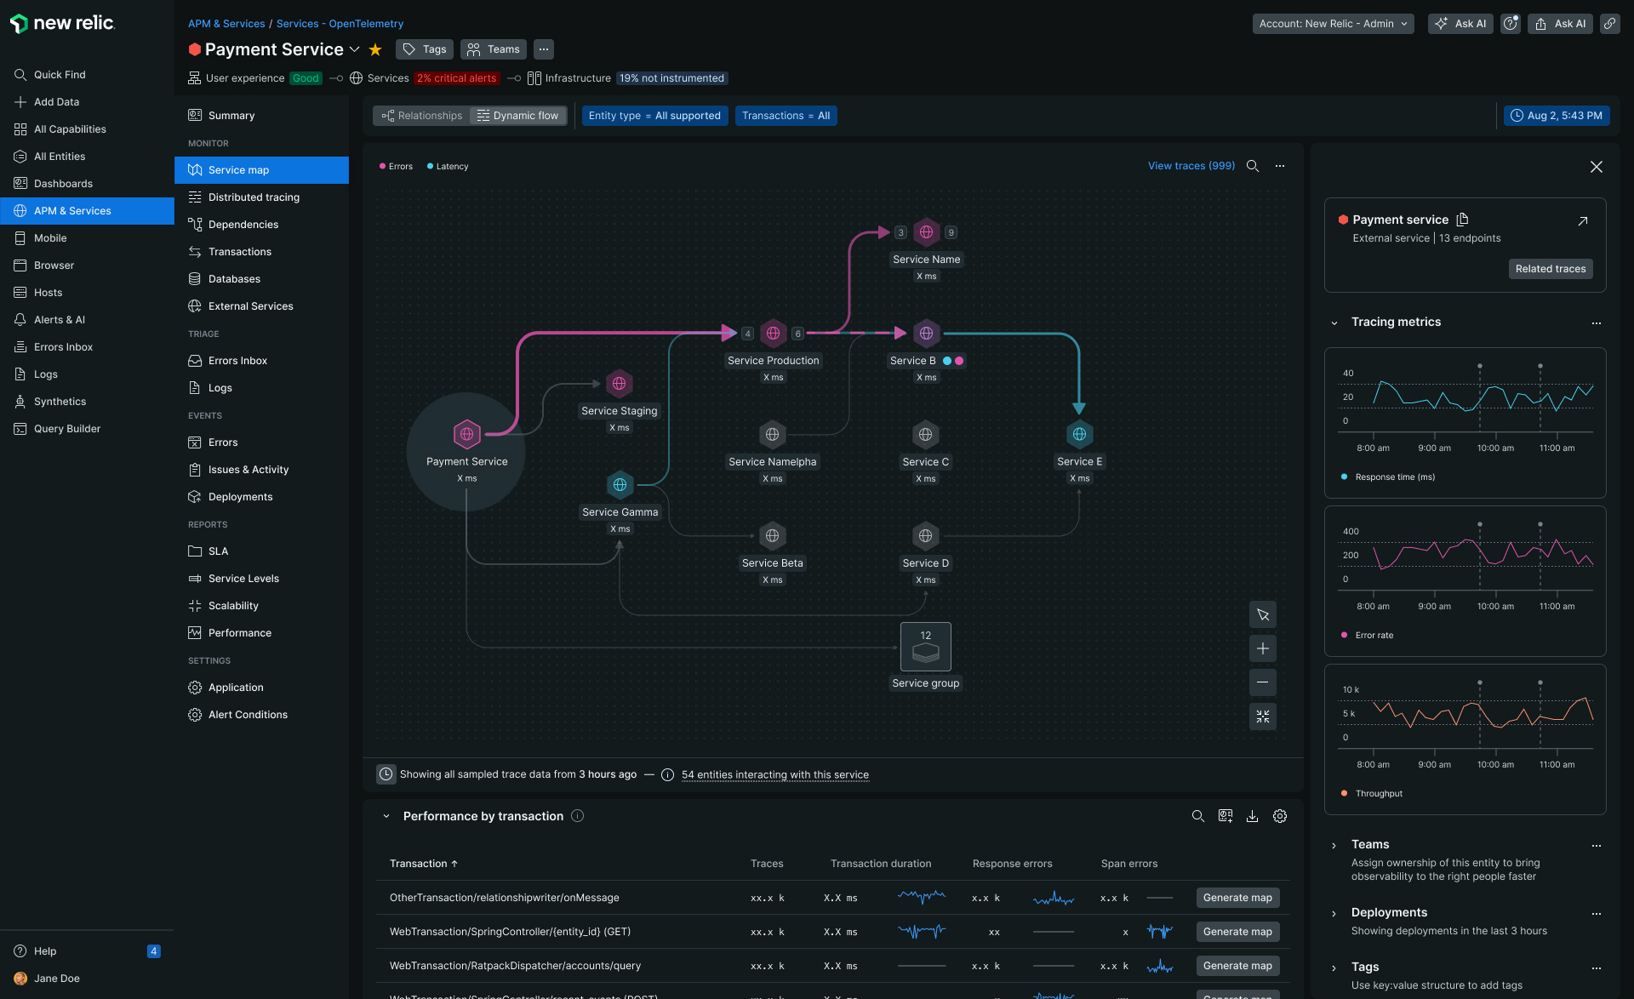Switch map view to Relationships
Viewport: 1634px width, 999px height.
[x=422, y=116]
